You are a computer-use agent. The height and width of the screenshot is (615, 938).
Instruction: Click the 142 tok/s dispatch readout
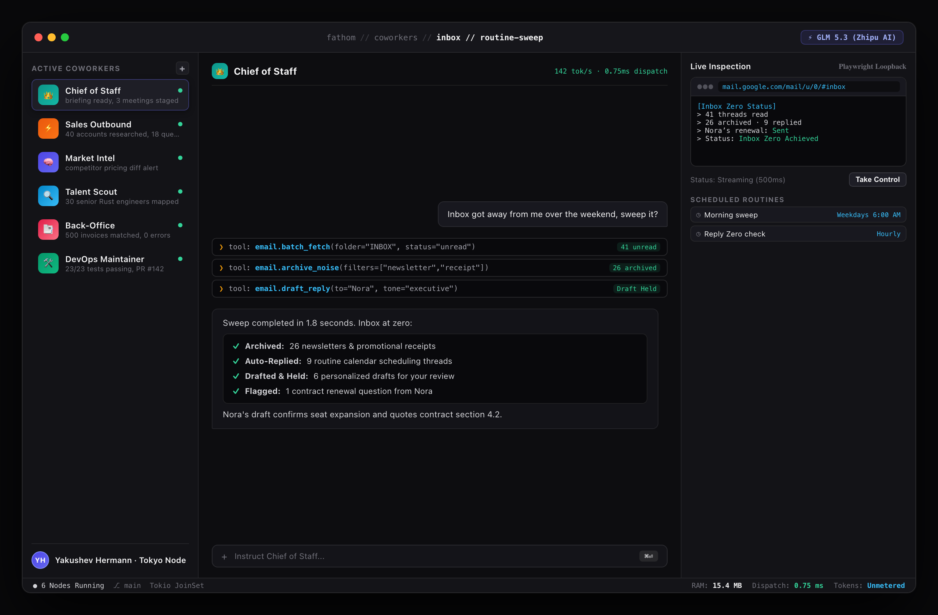(x=610, y=71)
